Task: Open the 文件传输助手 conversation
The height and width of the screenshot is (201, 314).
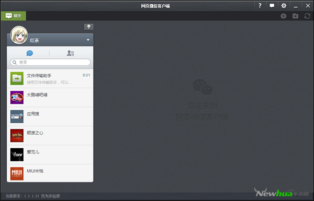Action: (x=50, y=78)
